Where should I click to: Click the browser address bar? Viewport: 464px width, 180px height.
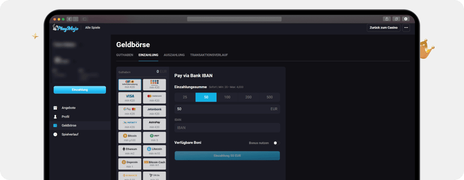(234, 19)
